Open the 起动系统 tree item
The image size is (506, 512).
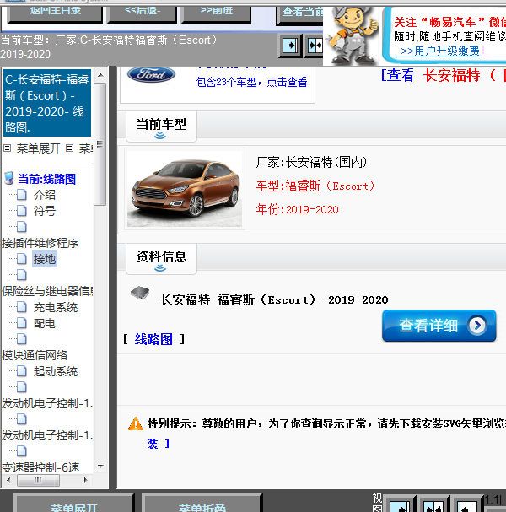56,371
